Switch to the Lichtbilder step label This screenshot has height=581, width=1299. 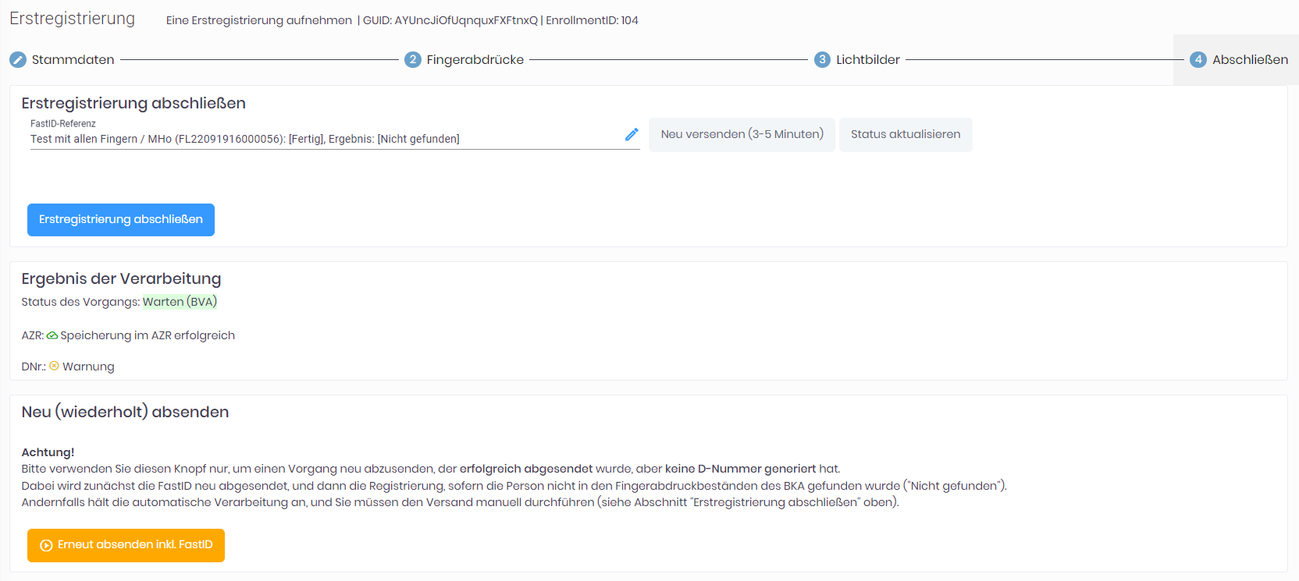click(867, 60)
